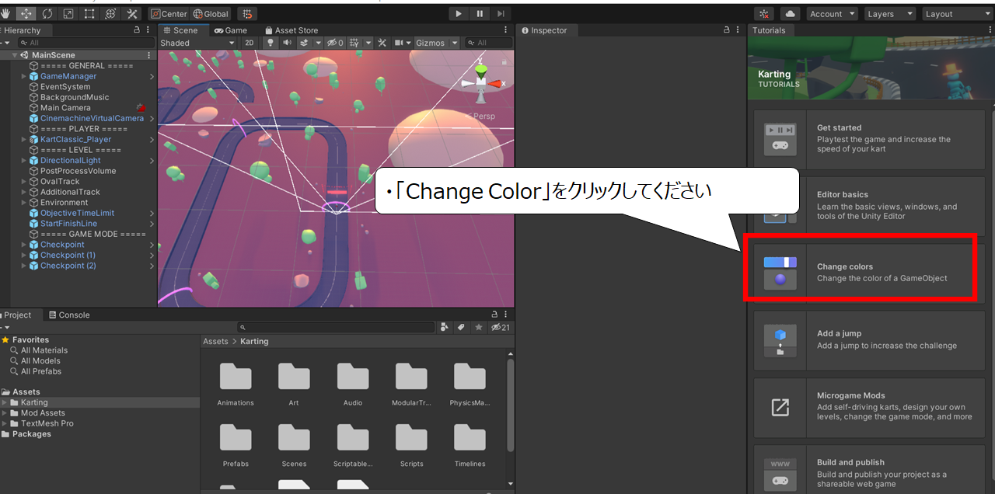Open the Collab status icon
Viewport: 995px width, 494px height.
765,14
